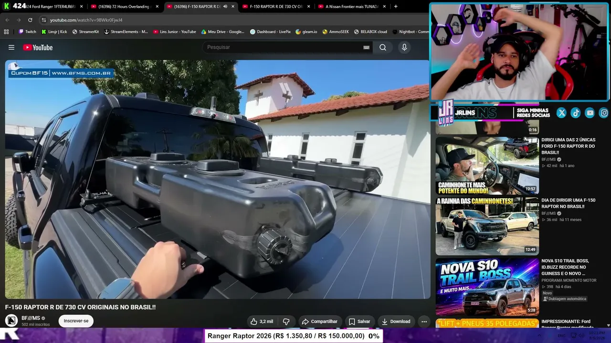This screenshot has width=611, height=343.
Task: Dislike the video
Action: tap(286, 322)
